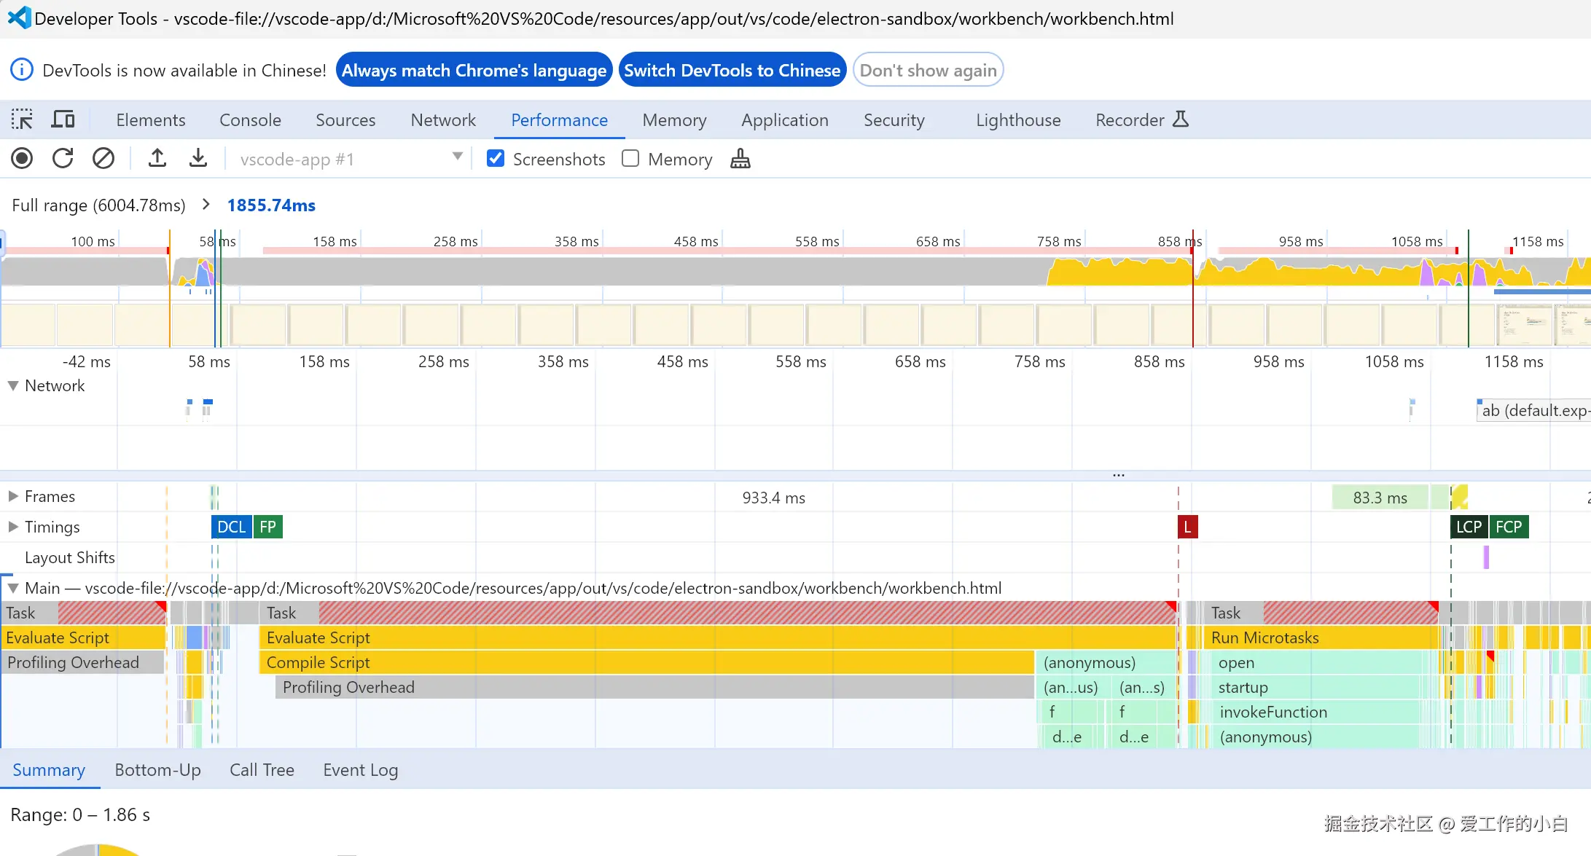Image resolution: width=1591 pixels, height=856 pixels.
Task: Activate the inspect element selector icon
Action: click(22, 119)
